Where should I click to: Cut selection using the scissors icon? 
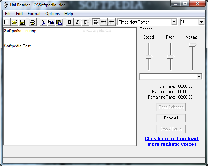[x=43, y=22]
